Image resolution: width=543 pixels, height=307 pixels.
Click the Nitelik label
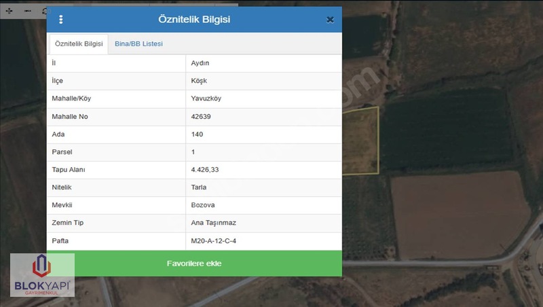pyautogui.click(x=62, y=187)
